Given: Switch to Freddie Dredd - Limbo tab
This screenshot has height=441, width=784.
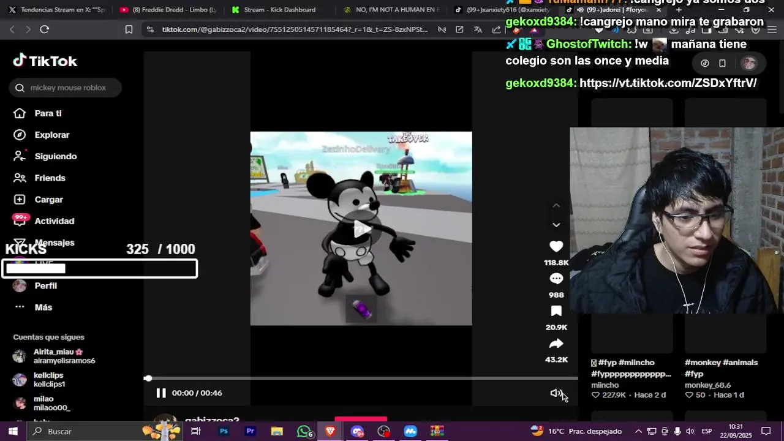Looking at the screenshot, I should (167, 10).
